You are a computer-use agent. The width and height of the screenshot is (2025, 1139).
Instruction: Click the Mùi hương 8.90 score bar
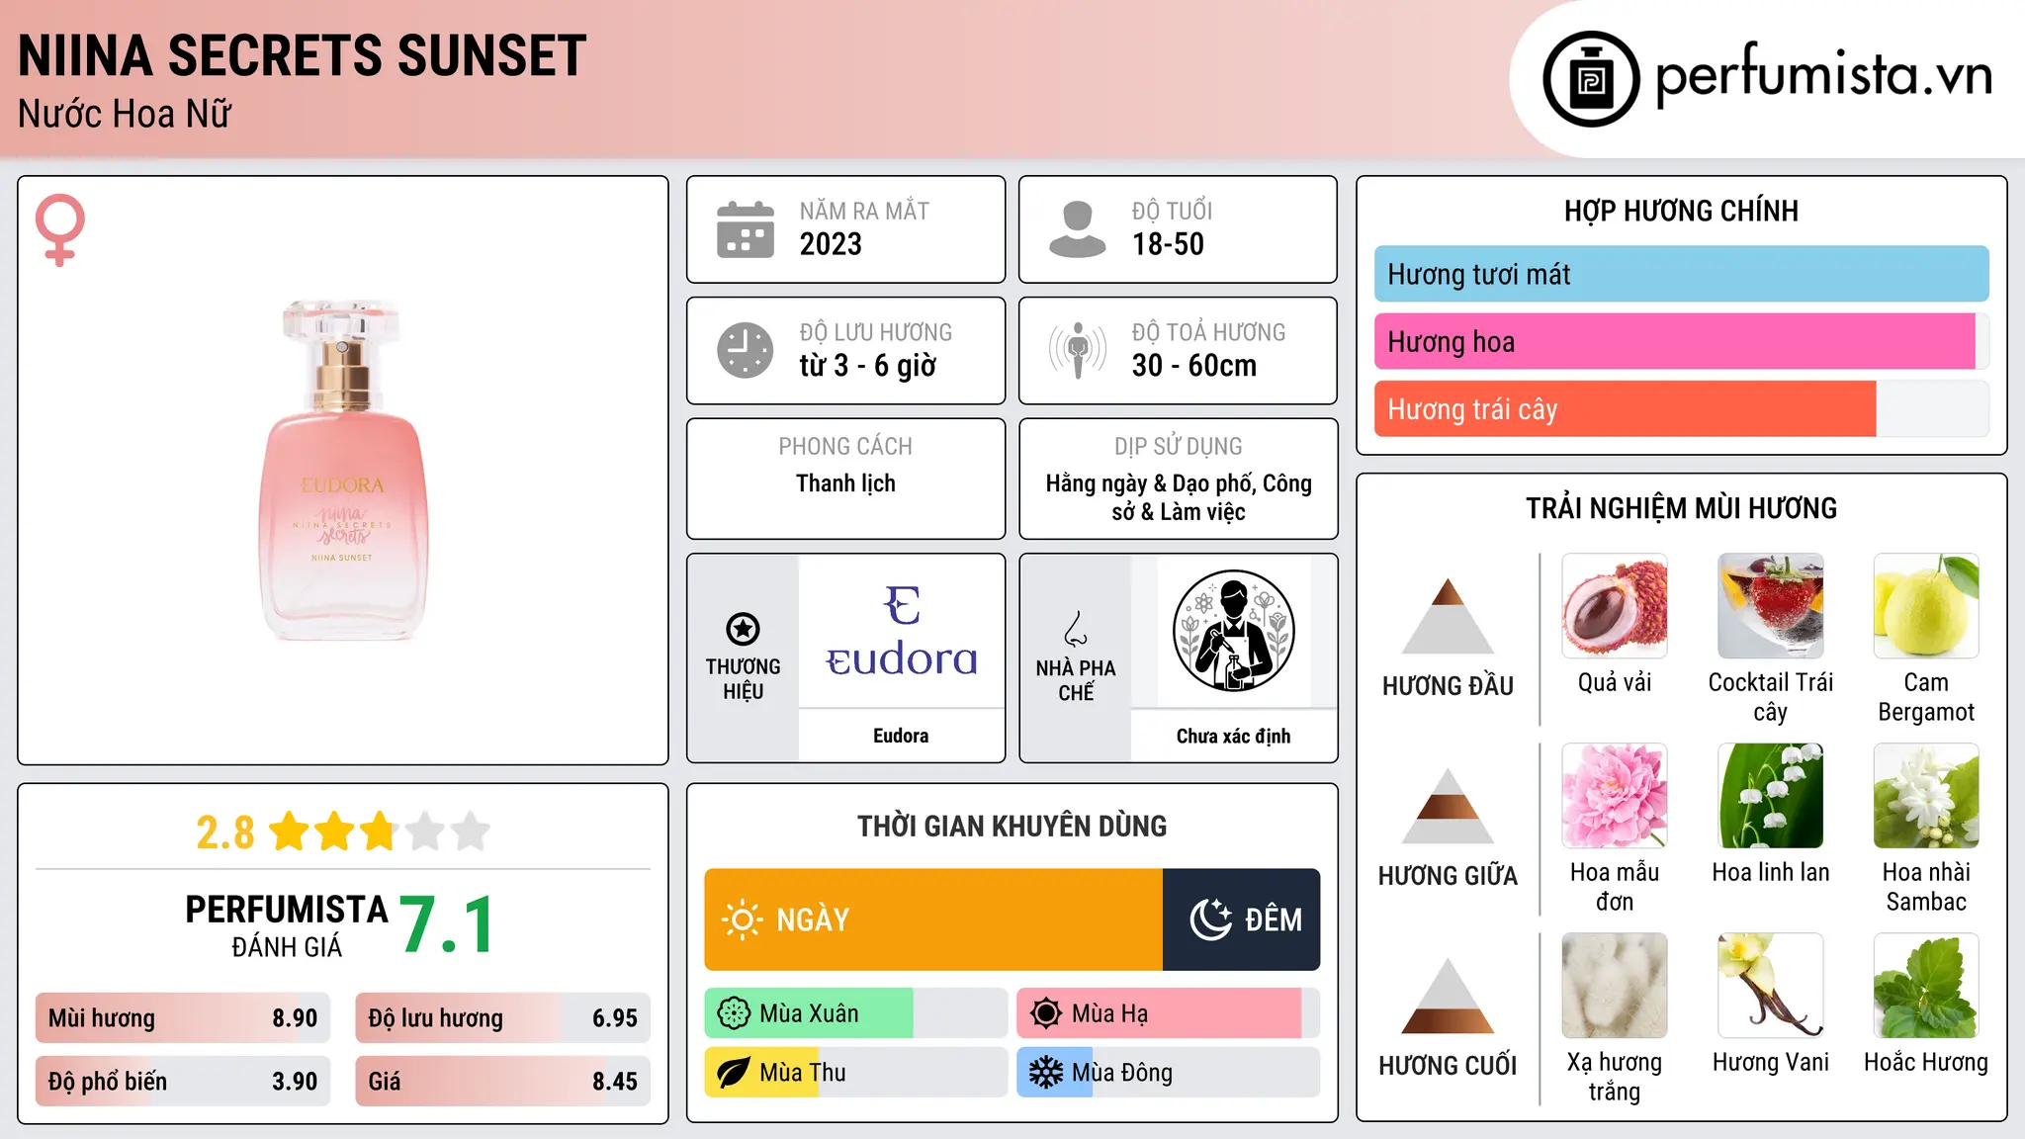(x=183, y=1018)
